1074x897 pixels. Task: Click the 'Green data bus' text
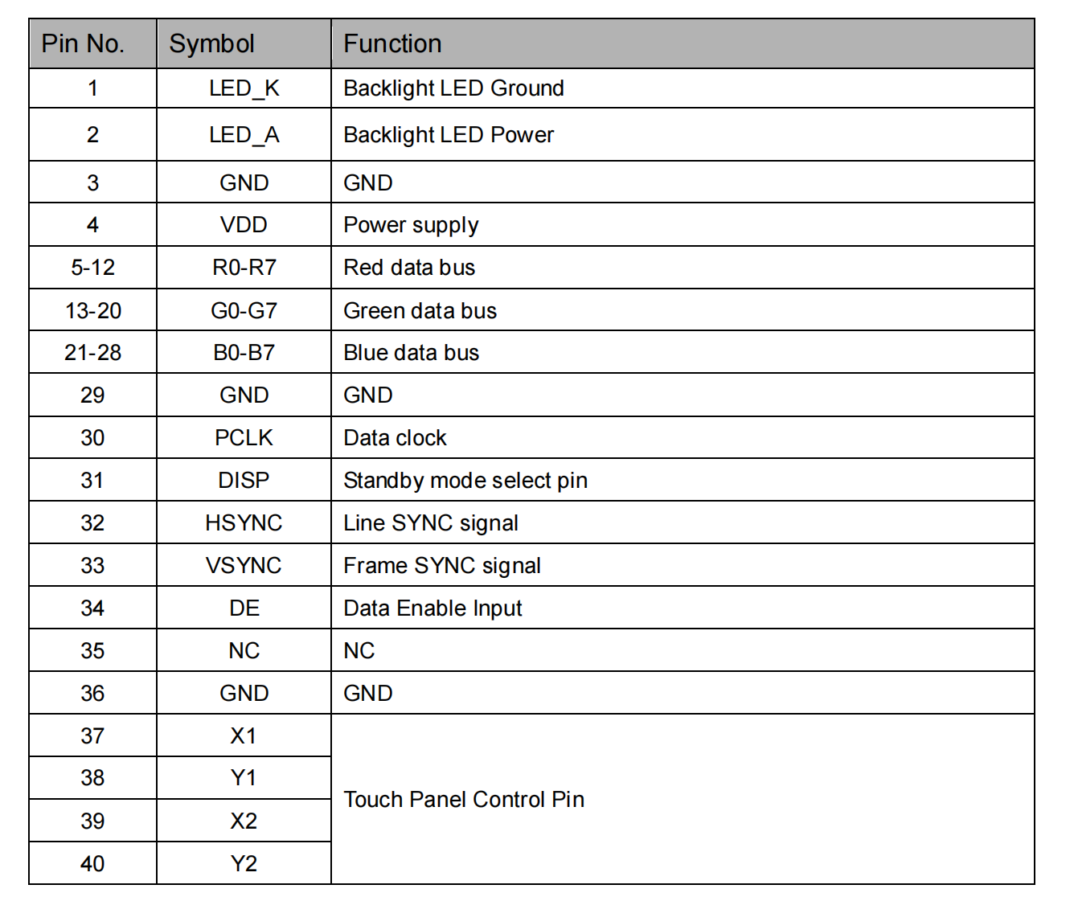tap(420, 311)
